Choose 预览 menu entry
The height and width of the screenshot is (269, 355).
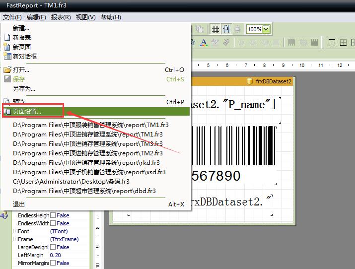coord(96,102)
